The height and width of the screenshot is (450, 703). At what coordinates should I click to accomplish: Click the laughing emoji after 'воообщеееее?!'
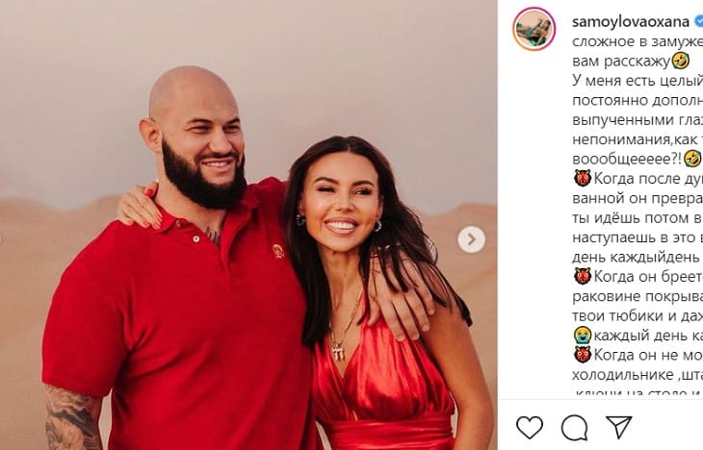(692, 159)
